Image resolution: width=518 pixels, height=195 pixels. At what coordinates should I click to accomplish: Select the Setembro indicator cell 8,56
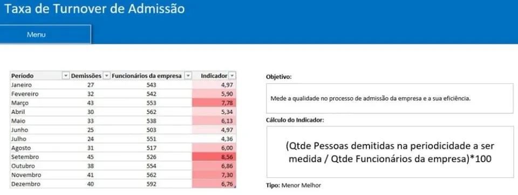point(214,157)
